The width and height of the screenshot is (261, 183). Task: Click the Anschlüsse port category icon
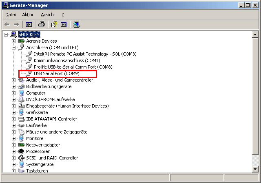click(x=21, y=47)
